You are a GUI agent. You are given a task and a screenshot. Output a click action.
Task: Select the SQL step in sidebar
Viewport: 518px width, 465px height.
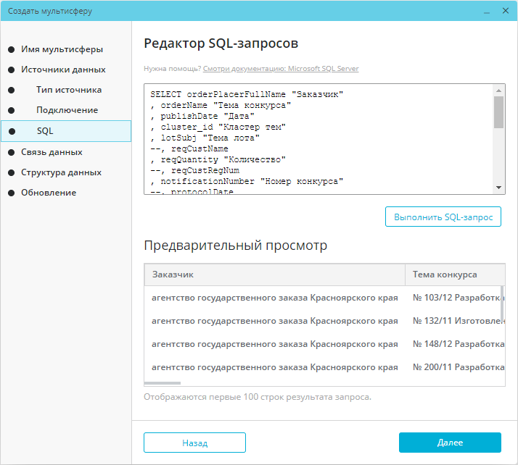[x=66, y=131]
